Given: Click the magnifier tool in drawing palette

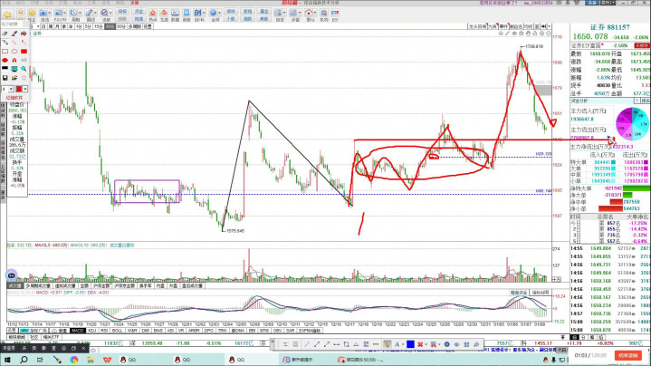Looking at the screenshot, I should click(24, 69).
